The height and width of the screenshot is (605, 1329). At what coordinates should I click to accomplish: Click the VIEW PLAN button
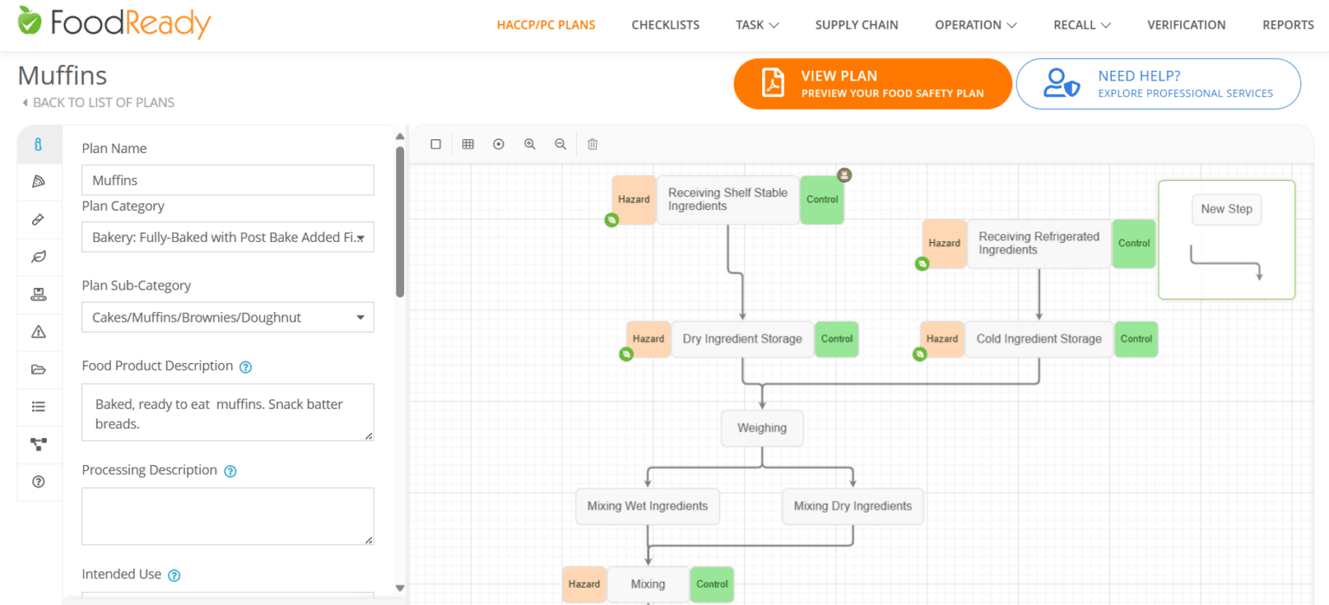pyautogui.click(x=872, y=84)
